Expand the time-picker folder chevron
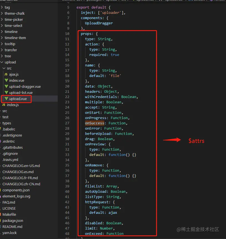Image resolution: width=226 pixels, height=239 pixels. tap(2, 19)
